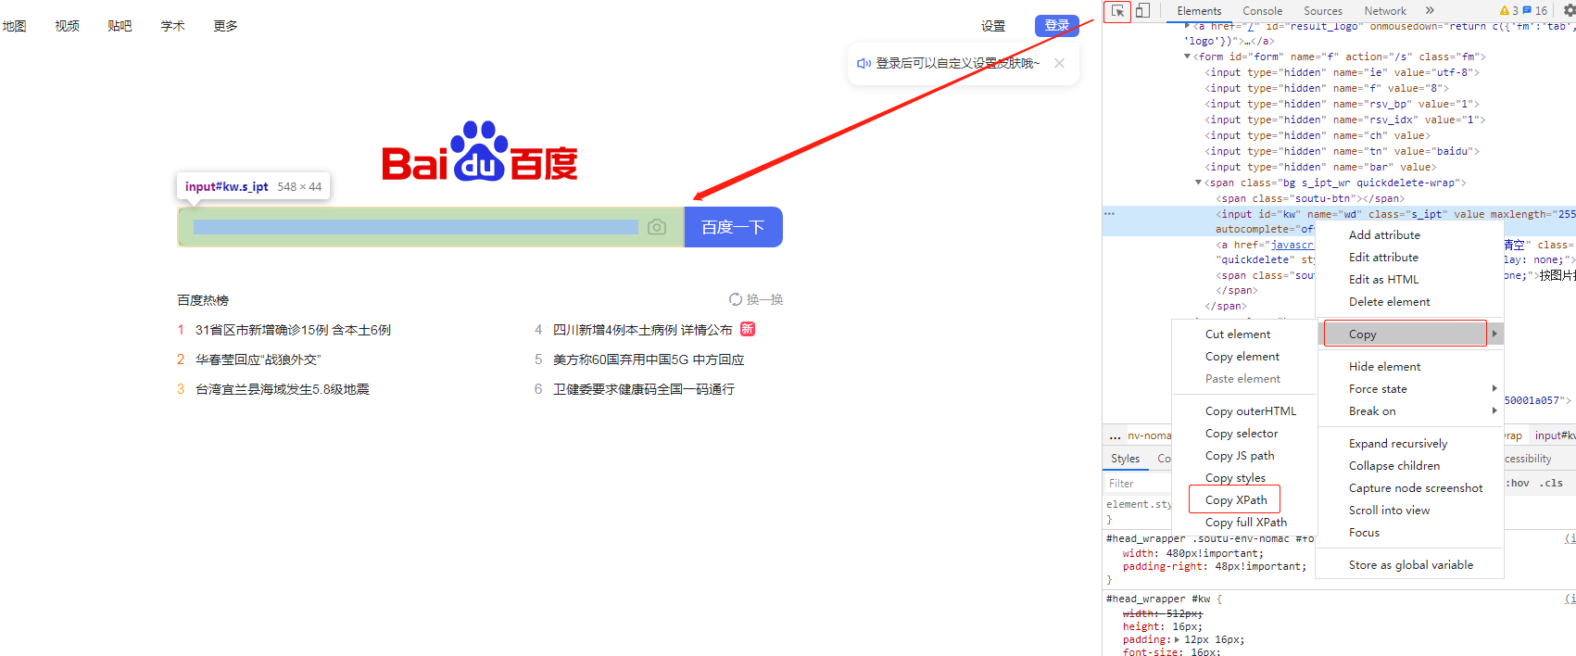Open the Break on submenu
1576x656 pixels.
[1409, 411]
